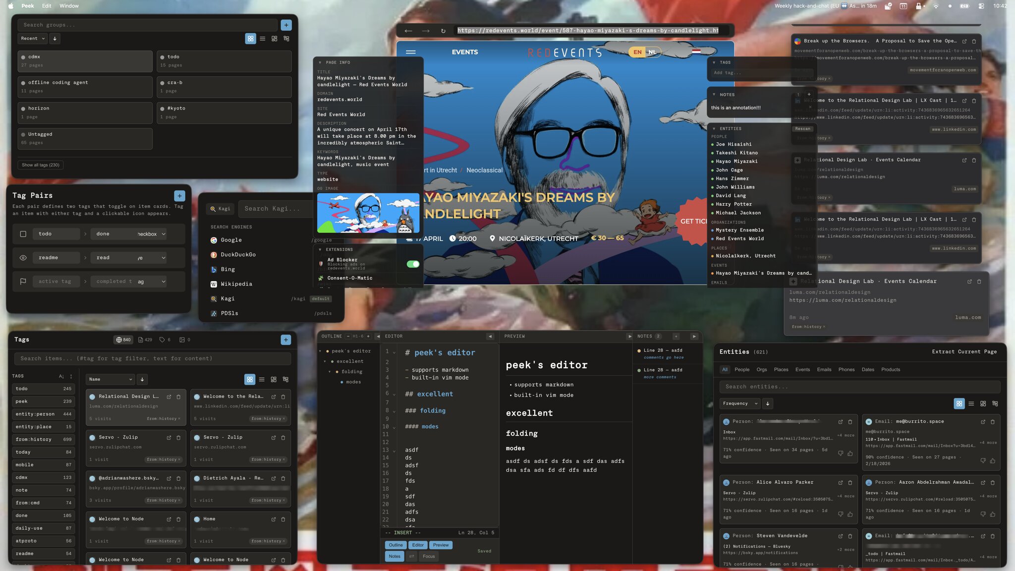Reload the redevents.world page
1015x571 pixels.
pyautogui.click(x=444, y=31)
